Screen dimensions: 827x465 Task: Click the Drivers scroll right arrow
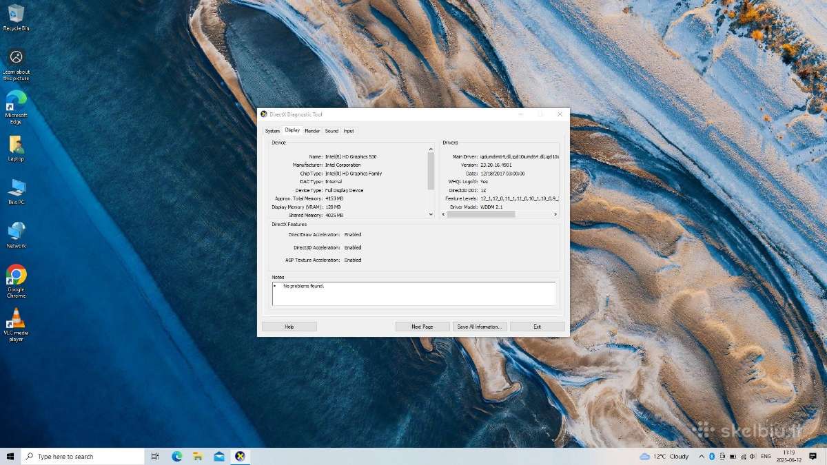pos(555,214)
